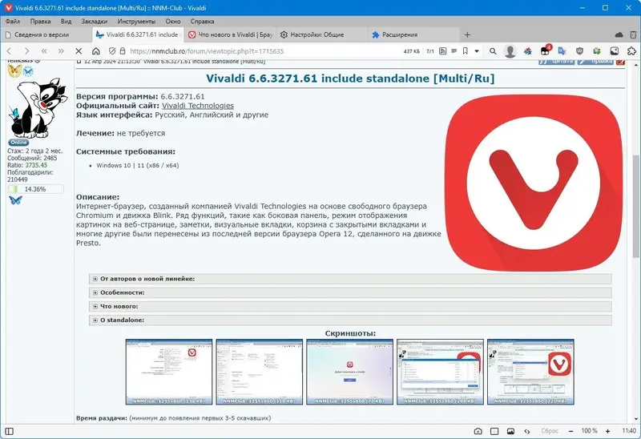The height and width of the screenshot is (439, 641).
Task: Open the Закладки menu
Action: pyautogui.click(x=94, y=22)
